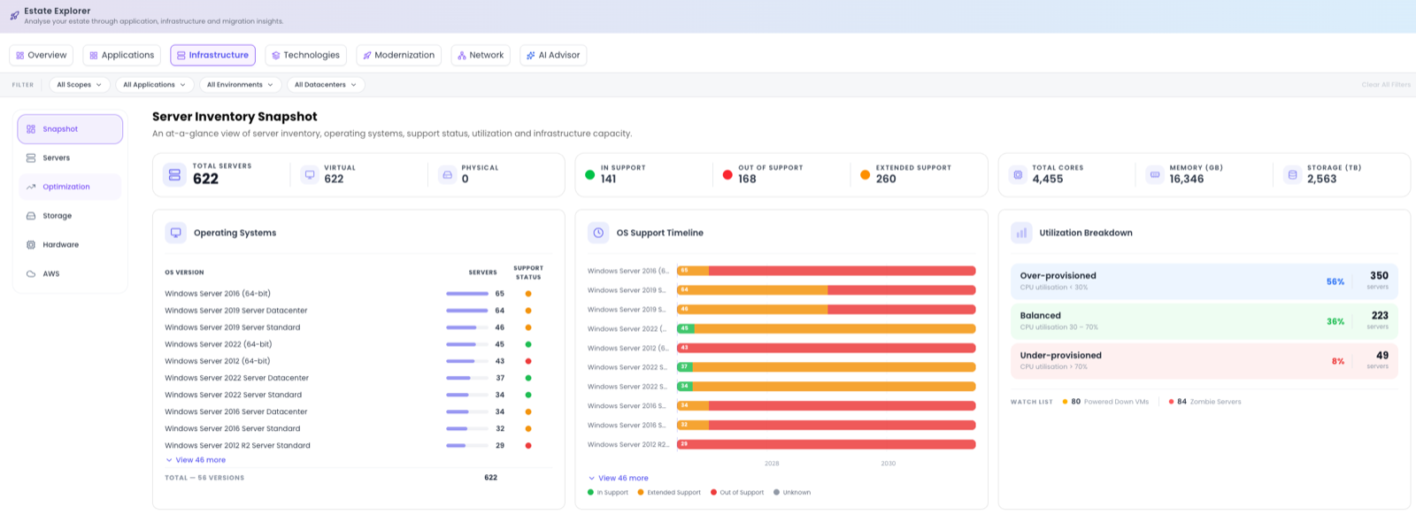Click the green In Support status dot

(590, 175)
